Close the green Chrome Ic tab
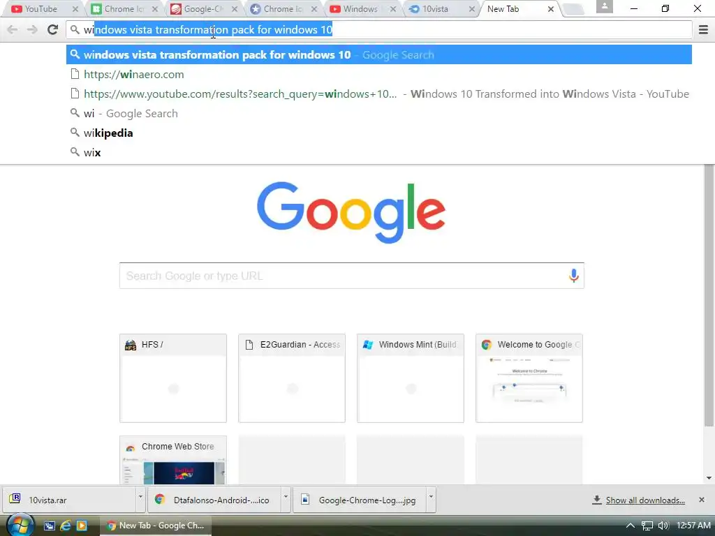The height and width of the screenshot is (536, 715). point(154,9)
